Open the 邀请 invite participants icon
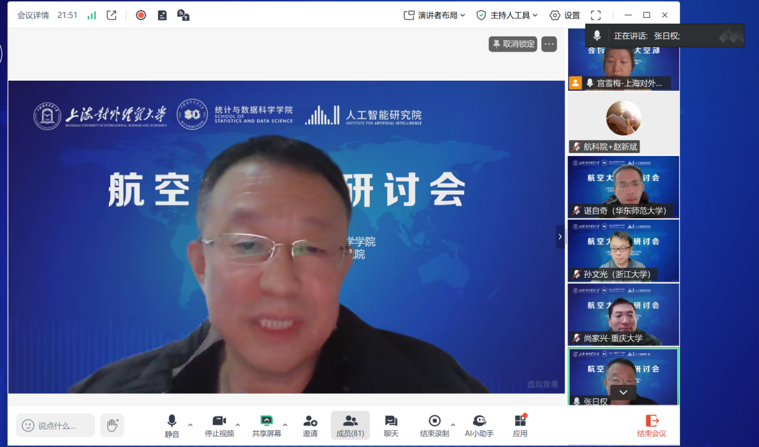The height and width of the screenshot is (447, 759). point(310,425)
